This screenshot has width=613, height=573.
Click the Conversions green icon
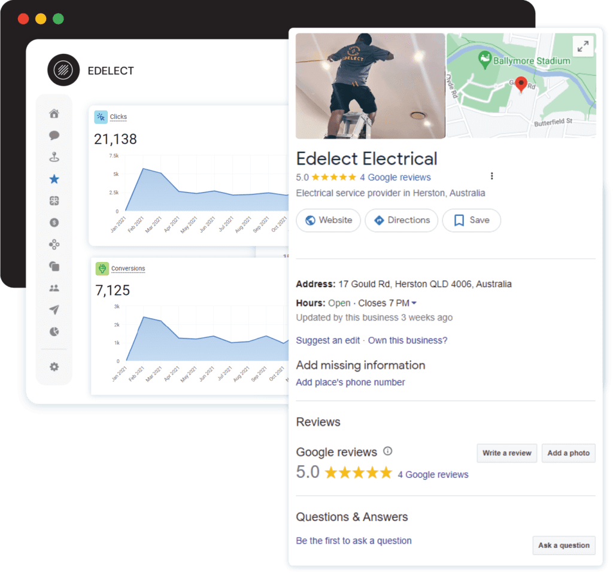(x=102, y=269)
